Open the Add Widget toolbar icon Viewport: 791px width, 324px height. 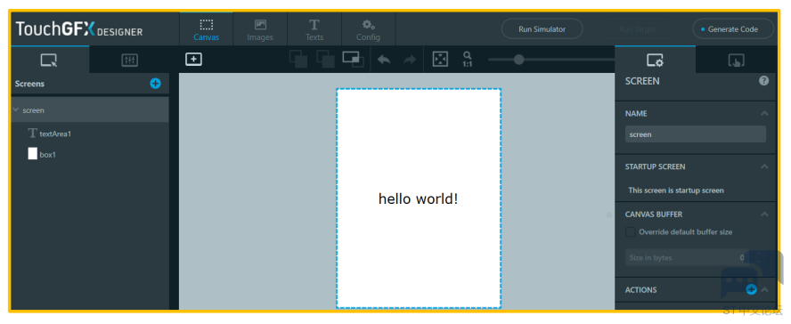[193, 60]
